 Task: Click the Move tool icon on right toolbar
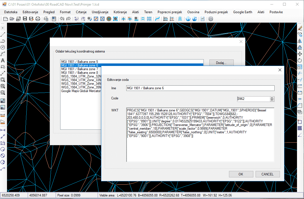click(300, 54)
